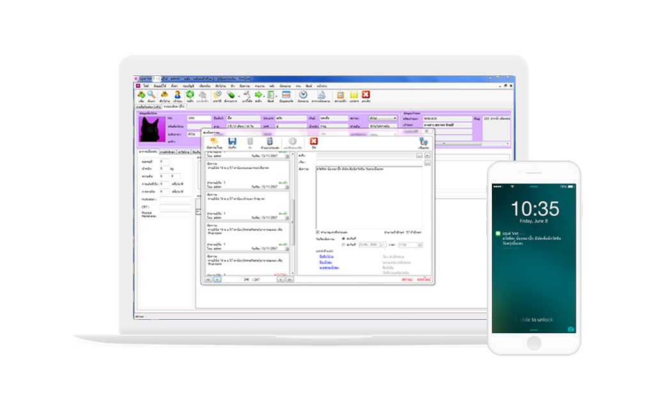The height and width of the screenshot is (410, 655).
Task: Click the third blue merge-field link in dialog
Action: coord(329,267)
